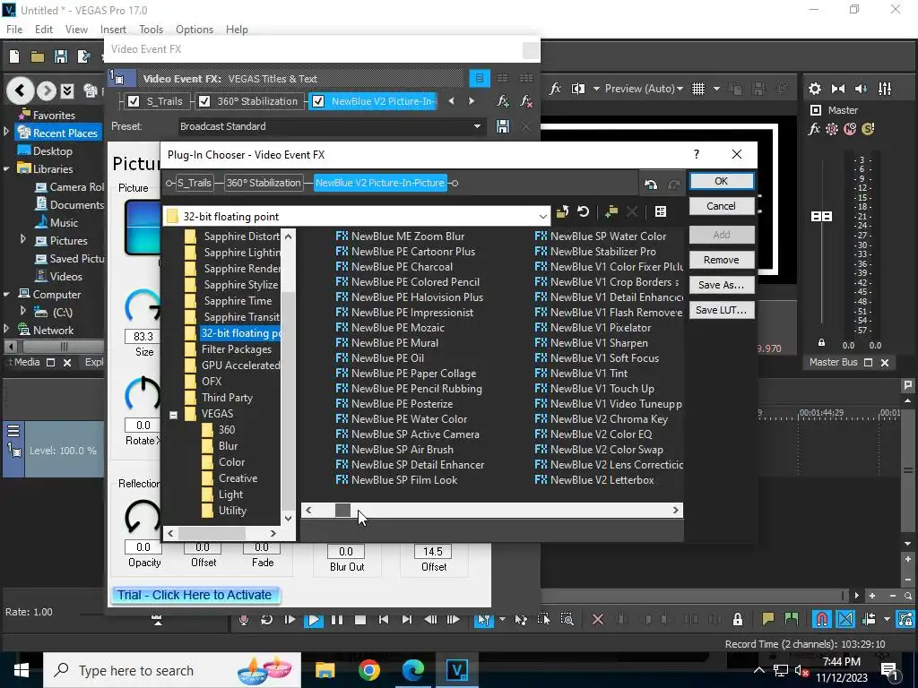Click the Master volume fader

(821, 217)
